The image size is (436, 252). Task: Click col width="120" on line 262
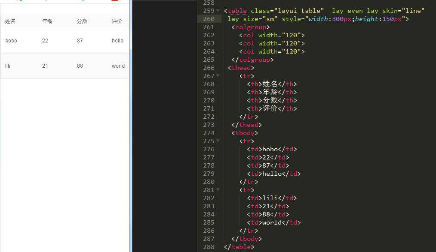(x=272, y=35)
